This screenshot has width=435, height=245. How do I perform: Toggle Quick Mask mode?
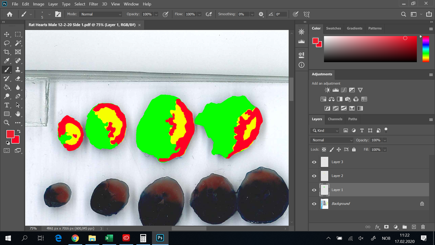point(7,150)
